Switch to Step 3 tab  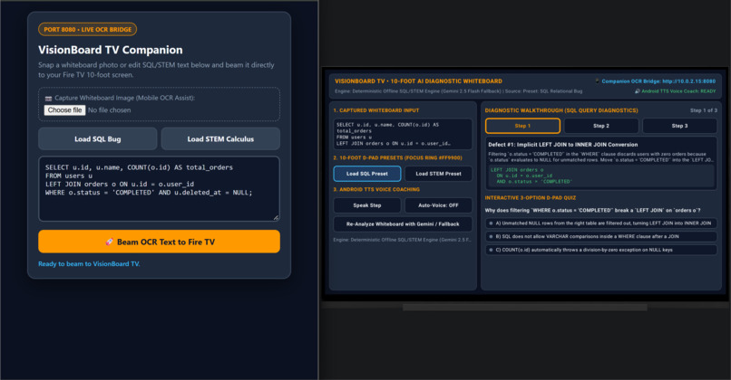click(x=679, y=126)
